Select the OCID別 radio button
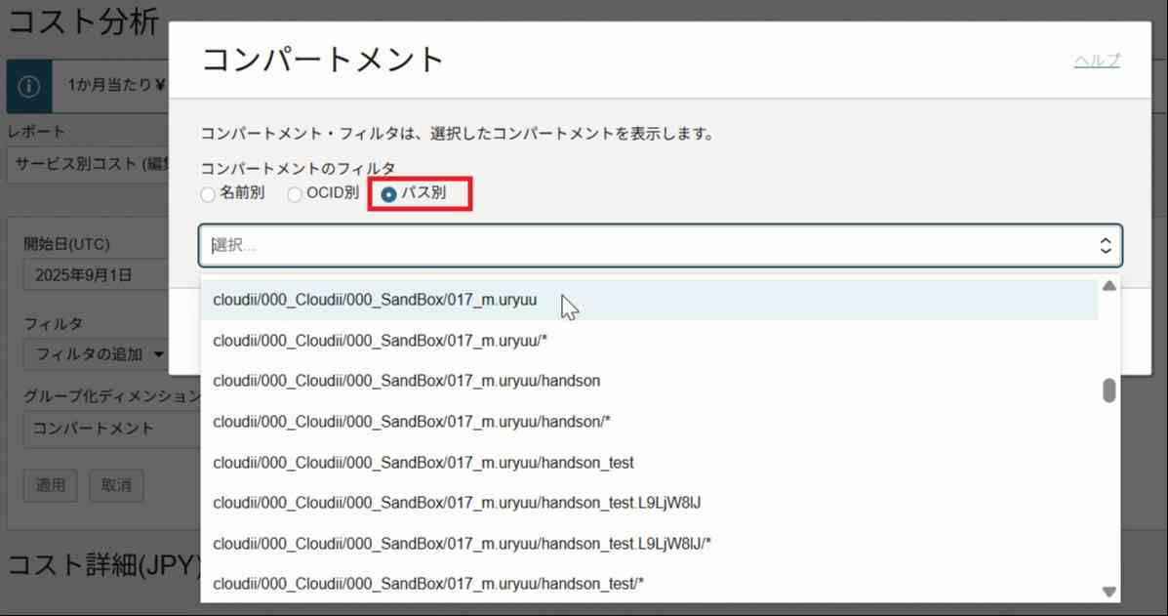1168x616 pixels. (295, 194)
